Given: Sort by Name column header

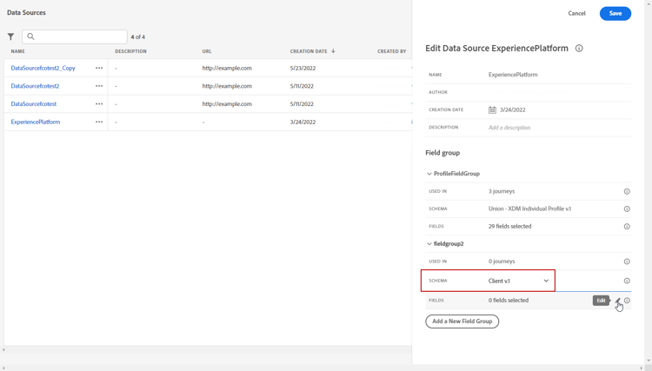Looking at the screenshot, I should coord(18,51).
